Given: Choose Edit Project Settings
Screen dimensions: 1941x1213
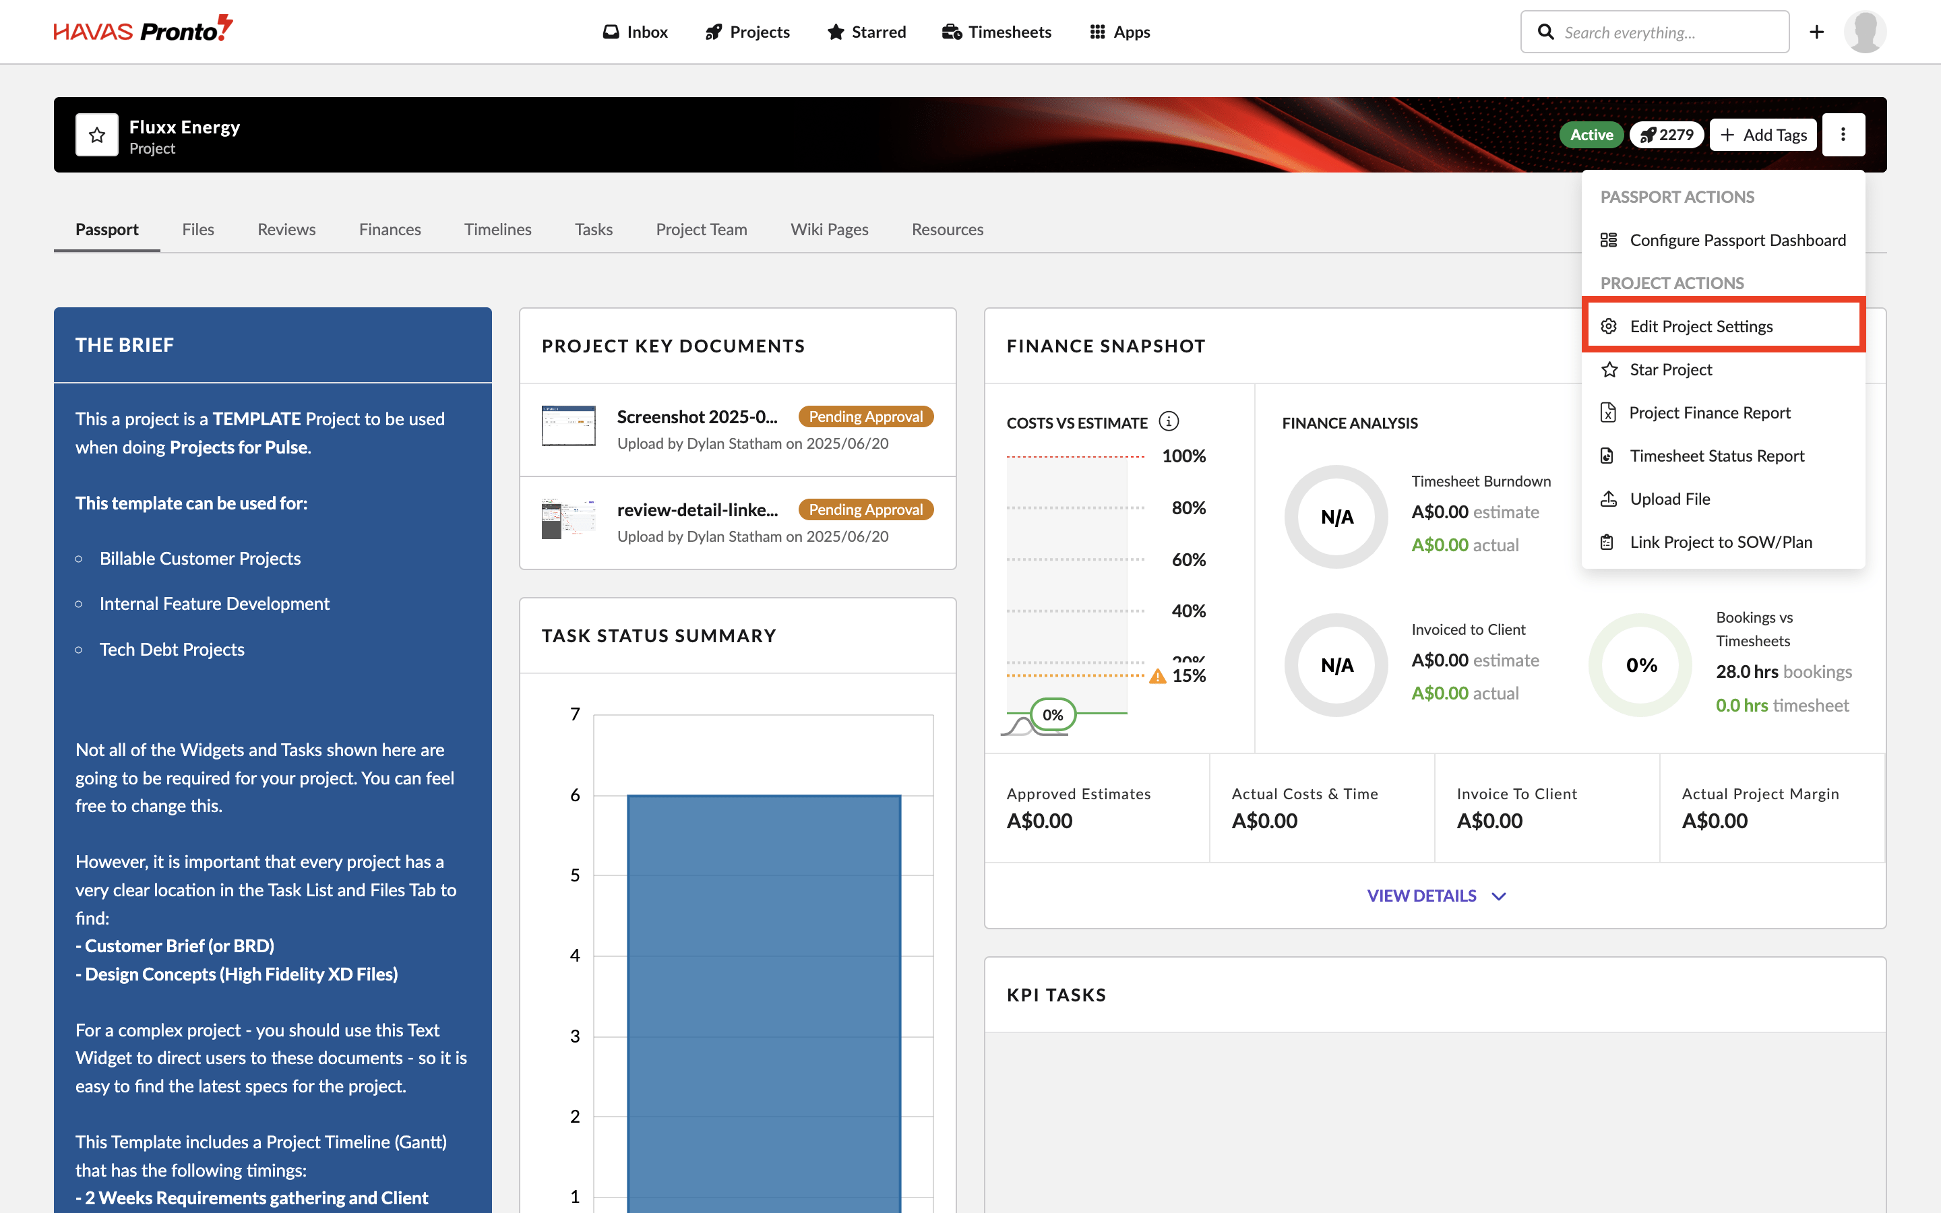Looking at the screenshot, I should 1723,325.
